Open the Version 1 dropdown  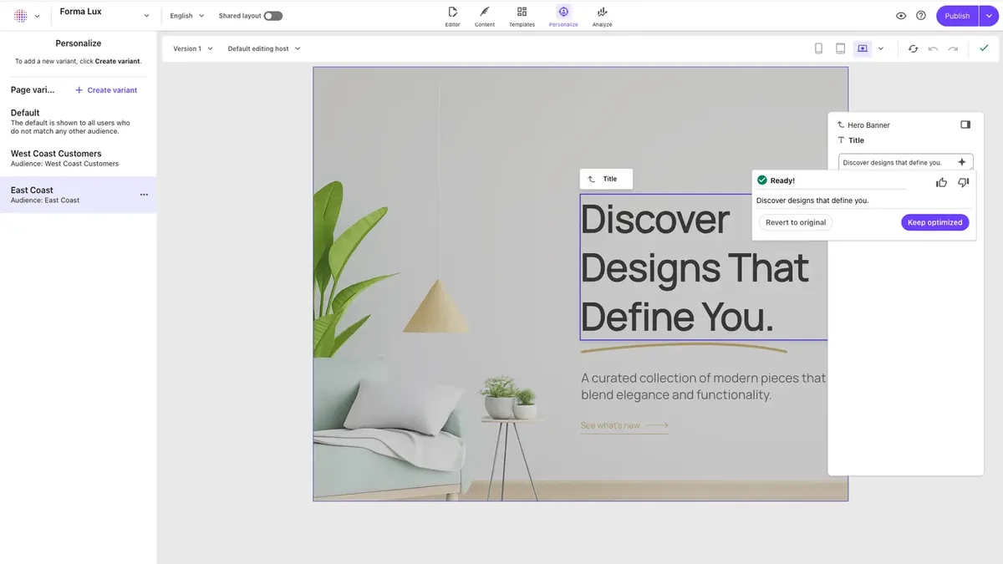(193, 48)
